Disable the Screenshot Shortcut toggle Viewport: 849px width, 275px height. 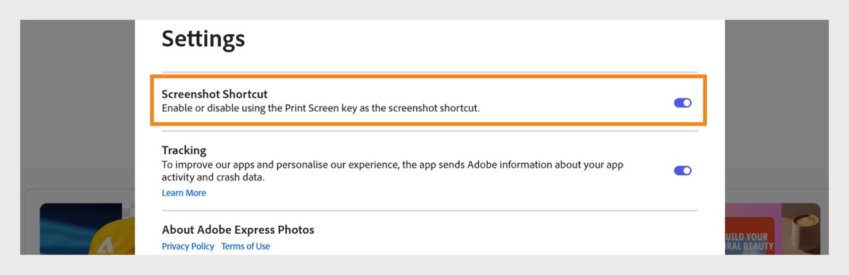point(682,103)
